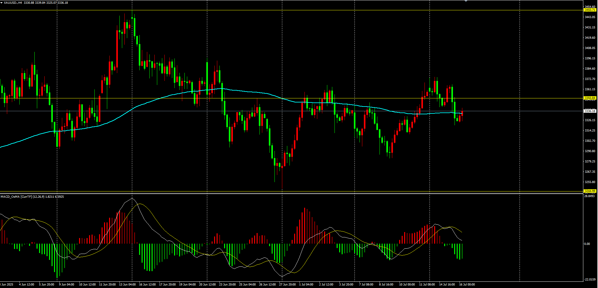Click the 11 Jun 20:00 time label
Image resolution: width=598 pixels, height=288 pixels.
click(107, 285)
